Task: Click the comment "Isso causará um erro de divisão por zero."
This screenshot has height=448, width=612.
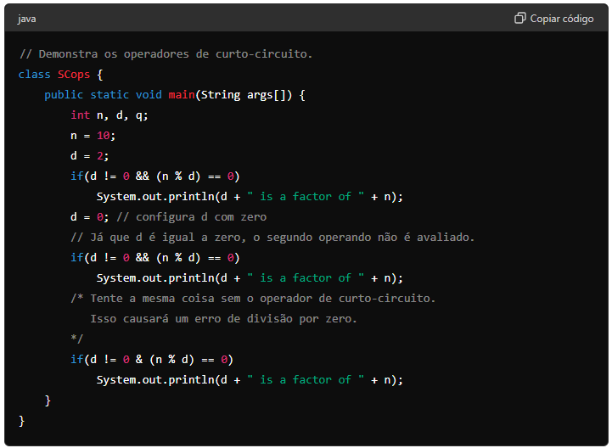Action: click(223, 319)
